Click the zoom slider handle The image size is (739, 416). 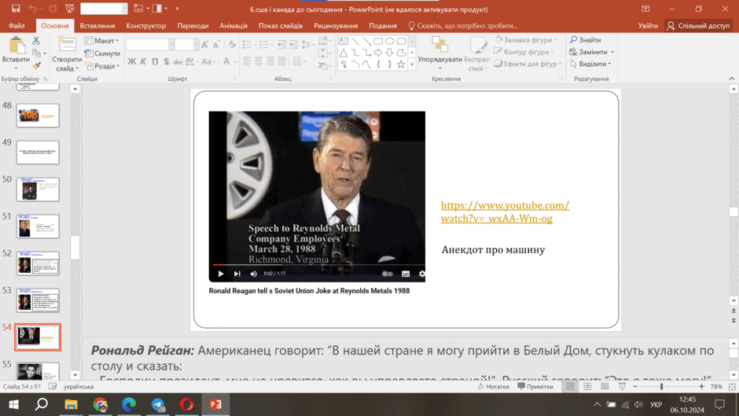tap(661, 386)
